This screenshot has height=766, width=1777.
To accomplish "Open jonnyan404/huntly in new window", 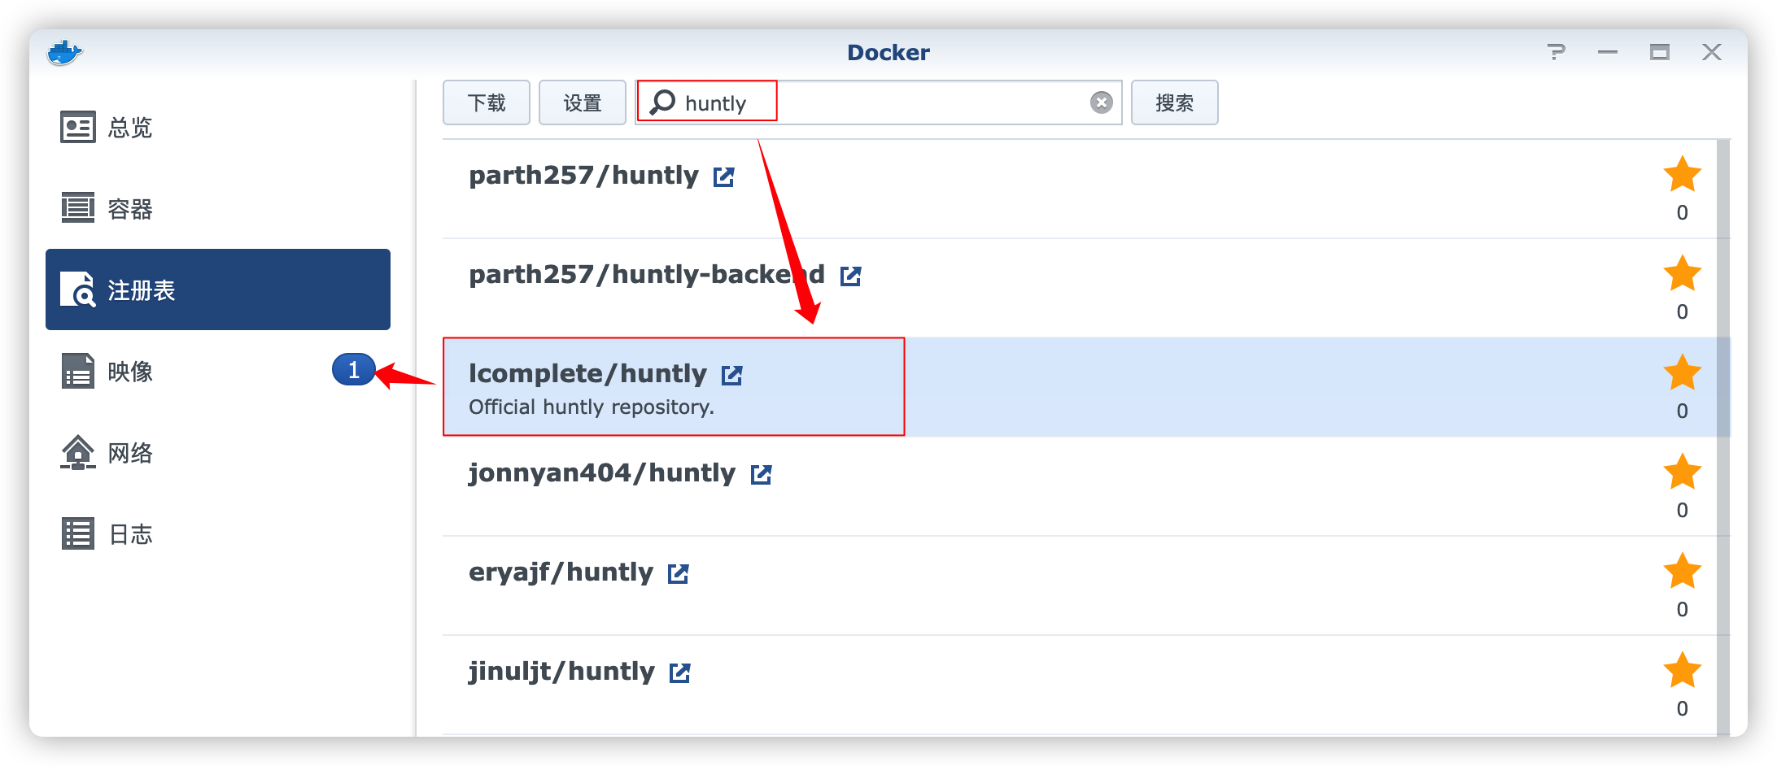I will (760, 474).
